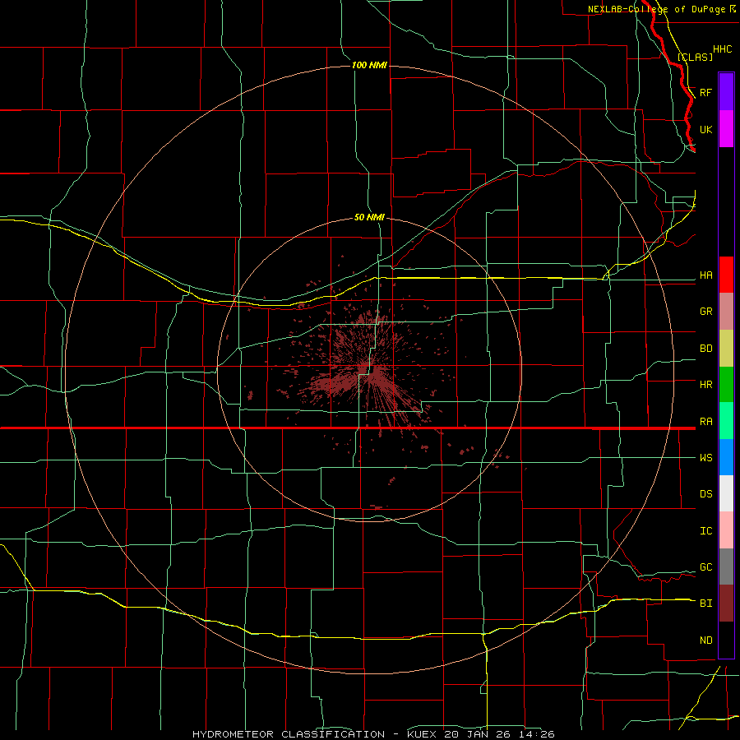Viewport: 740px width, 740px height.
Task: Click the UK magenta legend swatch
Action: [x=726, y=129]
